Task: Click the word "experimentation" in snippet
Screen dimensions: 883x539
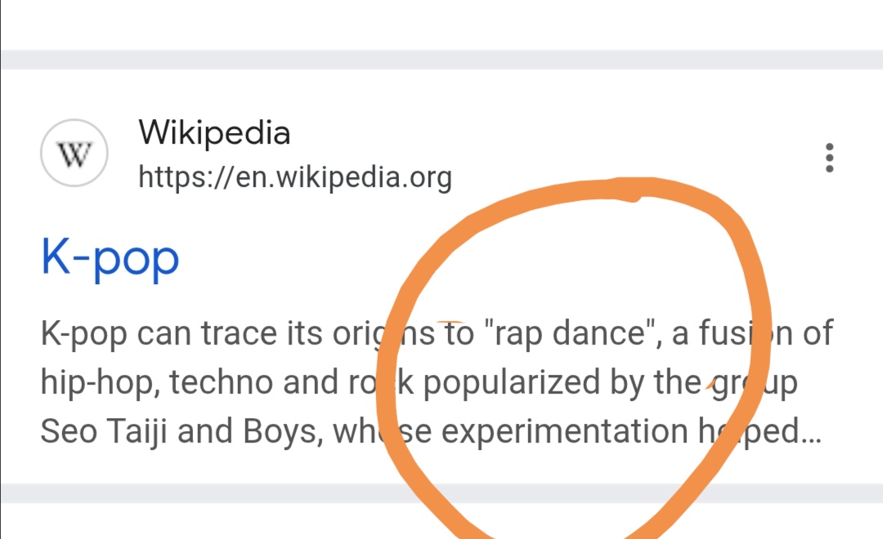Action: [564, 432]
